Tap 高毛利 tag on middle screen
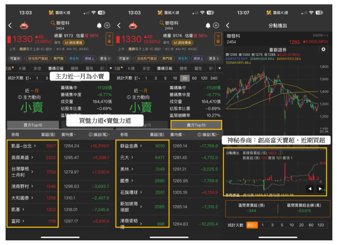337x245 pixels. click(183, 59)
